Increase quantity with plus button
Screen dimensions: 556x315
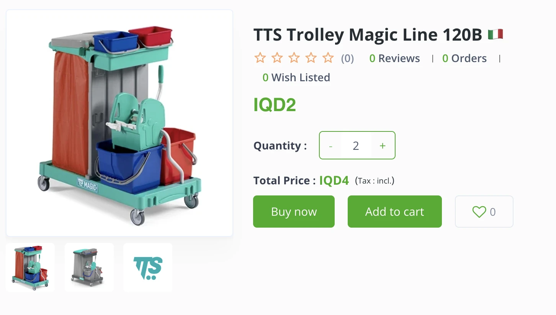(x=383, y=146)
